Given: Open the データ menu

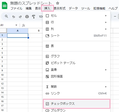Looking at the screenshot, I should pyautogui.click(x=73, y=8).
